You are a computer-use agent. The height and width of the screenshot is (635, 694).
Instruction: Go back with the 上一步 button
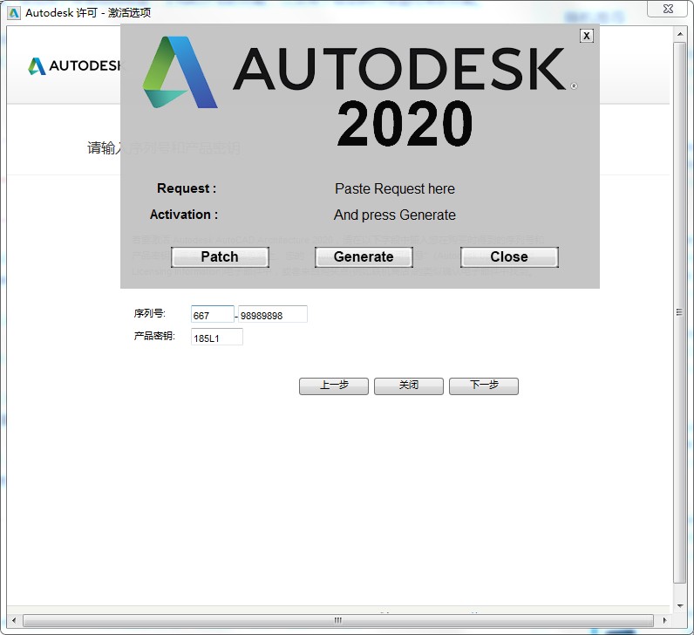(334, 386)
